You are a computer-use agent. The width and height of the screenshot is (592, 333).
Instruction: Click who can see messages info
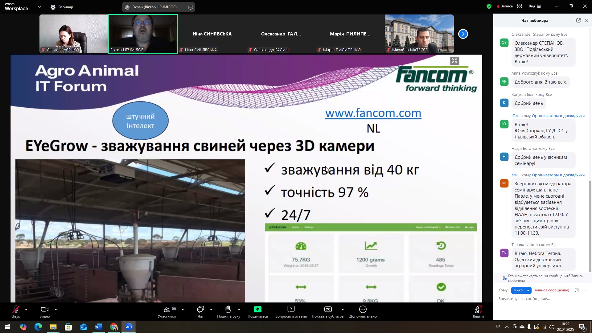pyautogui.click(x=543, y=278)
